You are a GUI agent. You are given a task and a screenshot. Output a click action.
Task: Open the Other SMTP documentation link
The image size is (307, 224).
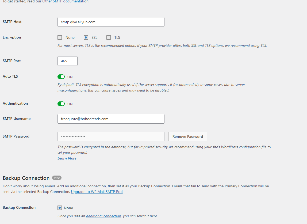coord(65,1)
